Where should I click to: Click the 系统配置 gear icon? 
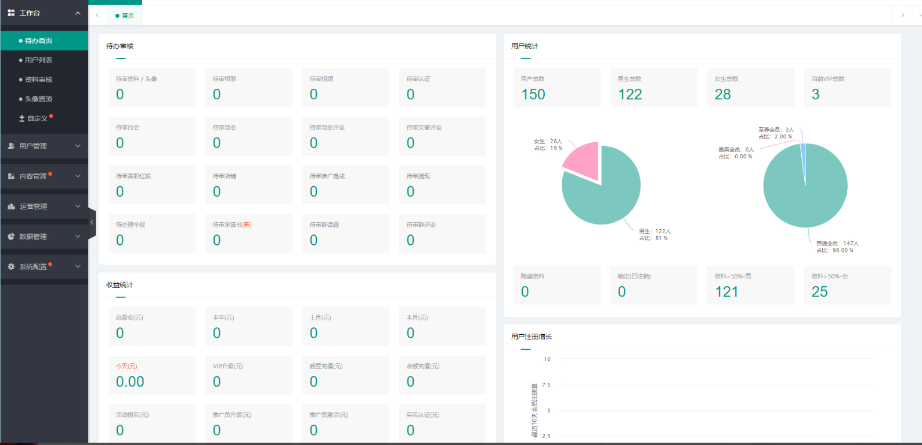pyautogui.click(x=11, y=267)
